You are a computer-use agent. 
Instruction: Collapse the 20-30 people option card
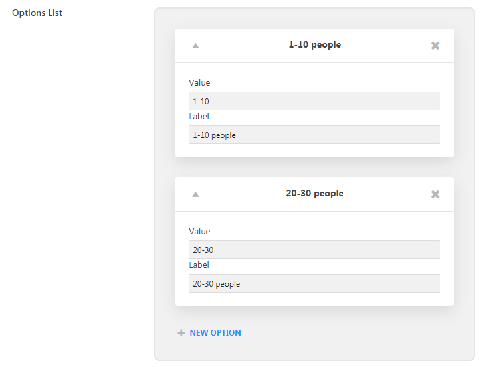click(x=195, y=194)
